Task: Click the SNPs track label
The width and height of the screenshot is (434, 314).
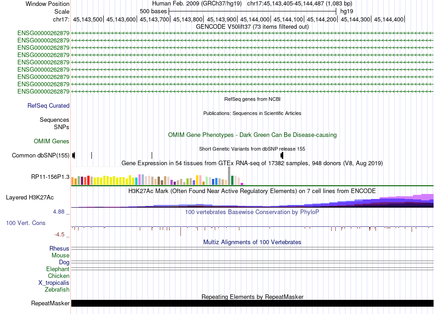Action: point(62,127)
